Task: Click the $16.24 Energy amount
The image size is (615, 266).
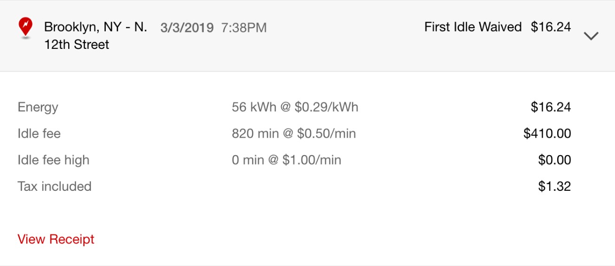Action: (551, 107)
